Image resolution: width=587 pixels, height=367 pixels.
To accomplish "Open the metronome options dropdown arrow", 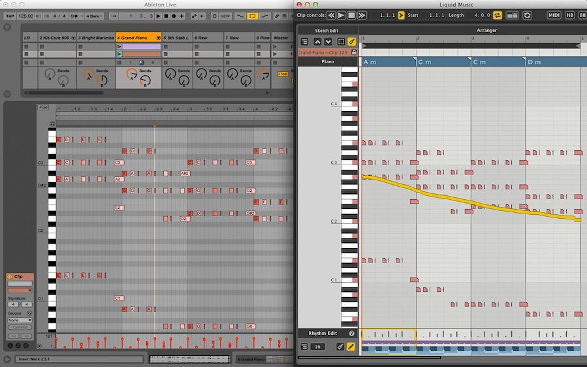I will coord(82,16).
